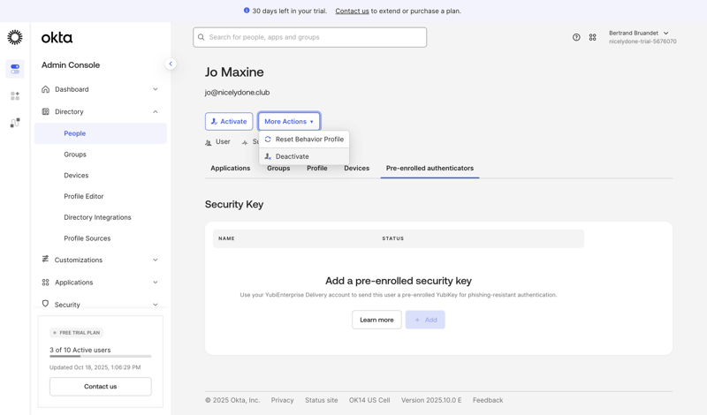Click the Deactivate user icon
Image resolution: width=707 pixels, height=415 pixels.
point(268,156)
